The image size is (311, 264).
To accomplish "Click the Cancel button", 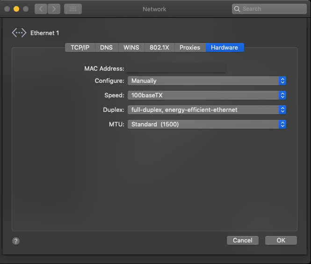I will coord(243,241).
